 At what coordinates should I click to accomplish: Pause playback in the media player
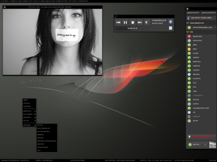(x=125, y=22)
